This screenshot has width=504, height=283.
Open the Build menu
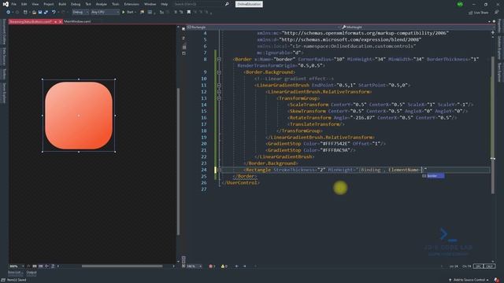(62, 4)
